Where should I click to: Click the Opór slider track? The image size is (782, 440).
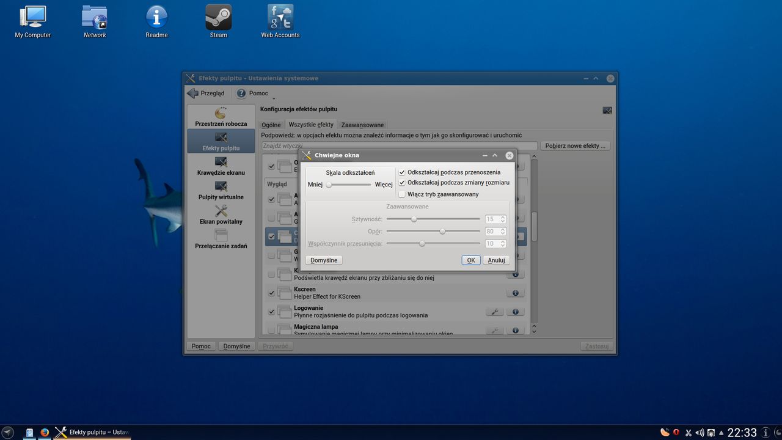[x=433, y=231]
